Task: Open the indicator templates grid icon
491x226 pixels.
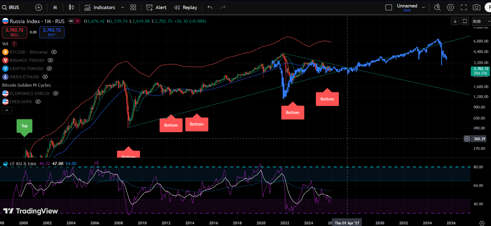Action: pos(133,7)
